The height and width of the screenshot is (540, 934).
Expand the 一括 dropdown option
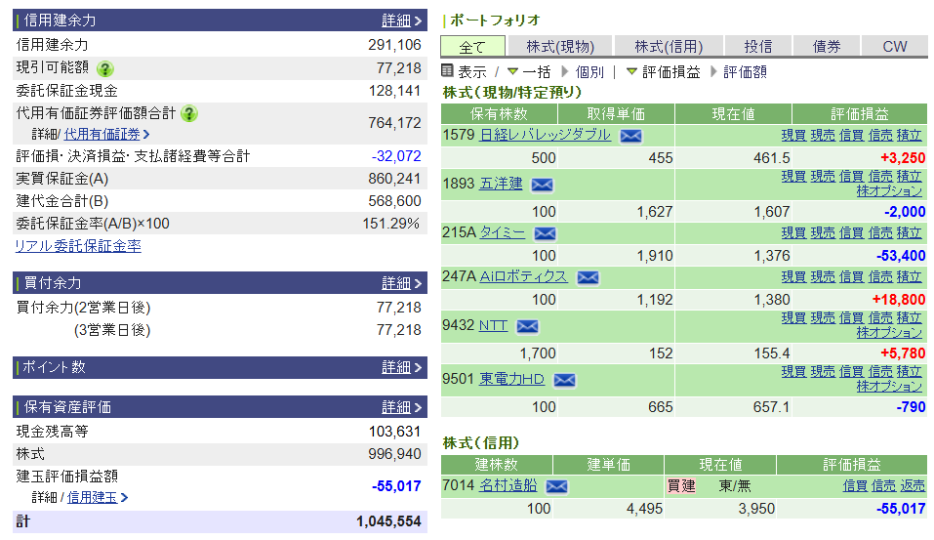coord(512,71)
